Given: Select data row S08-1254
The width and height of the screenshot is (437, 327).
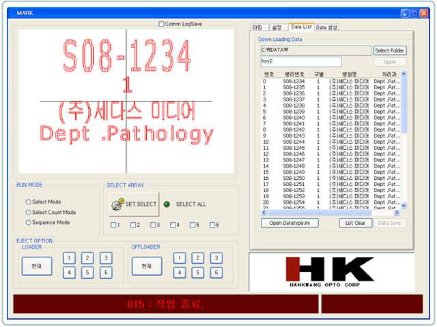Looking at the screenshot, I should click(331, 202).
